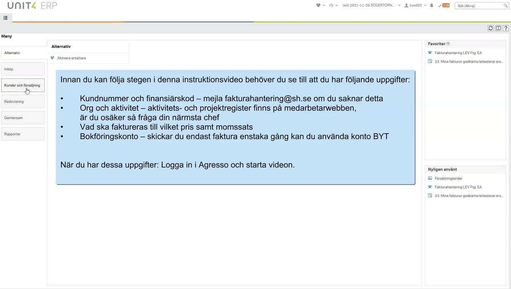Screen dimensions: 511x289
Task: Open help question mark icon
Action: (x=506, y=28)
